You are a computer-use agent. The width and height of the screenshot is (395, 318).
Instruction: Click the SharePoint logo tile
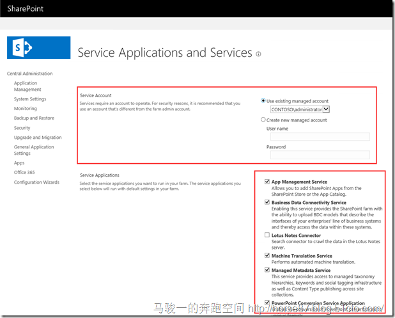point(39,47)
